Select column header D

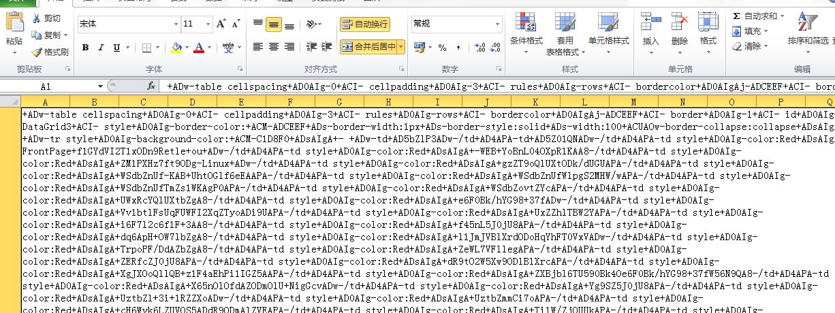coord(192,102)
